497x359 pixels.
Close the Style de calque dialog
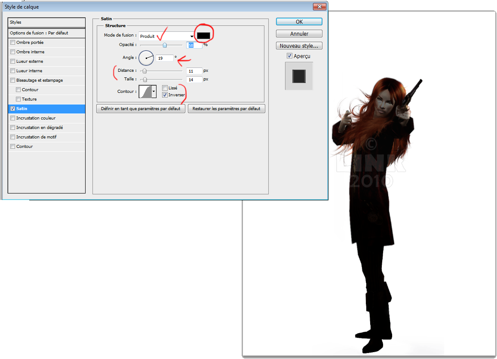[319, 6]
